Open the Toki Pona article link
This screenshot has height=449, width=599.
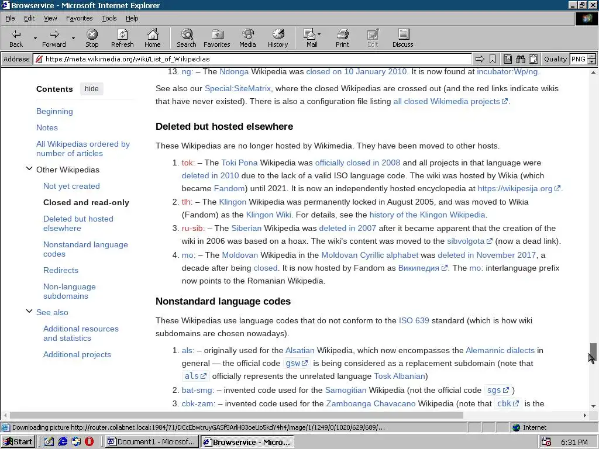click(239, 163)
